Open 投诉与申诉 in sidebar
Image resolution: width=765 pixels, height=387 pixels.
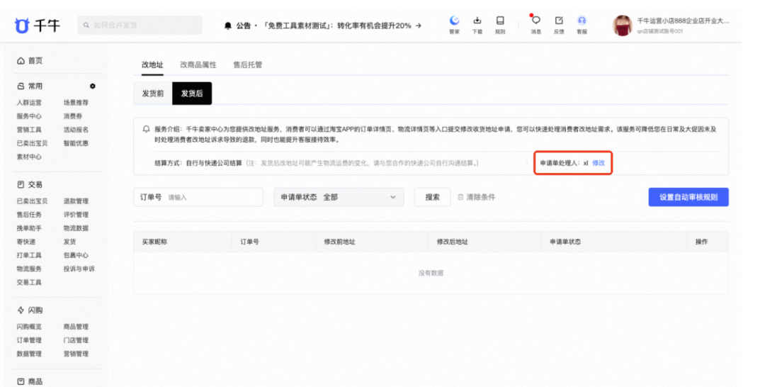(79, 269)
